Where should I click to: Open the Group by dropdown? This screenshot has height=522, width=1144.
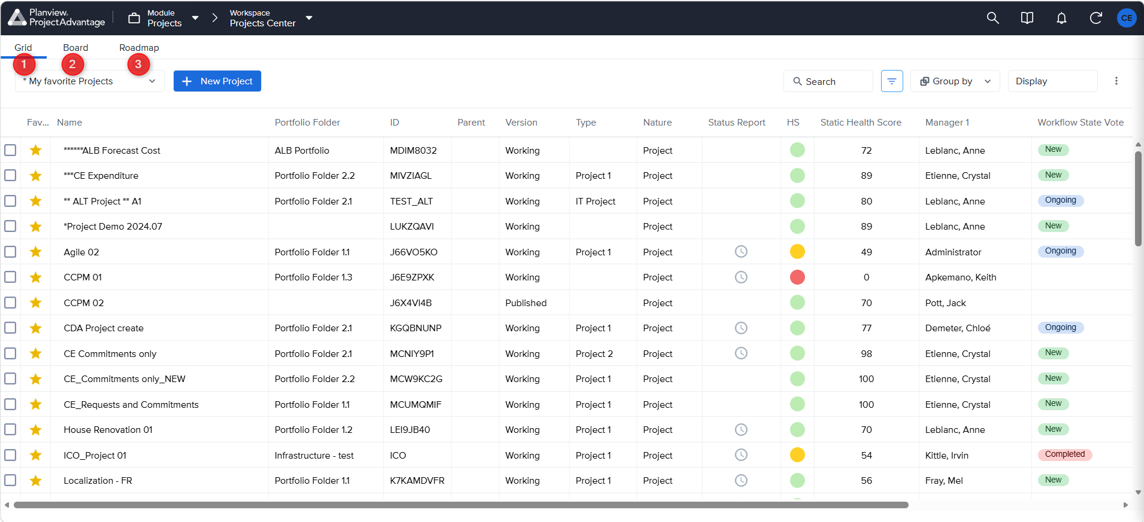coord(955,81)
